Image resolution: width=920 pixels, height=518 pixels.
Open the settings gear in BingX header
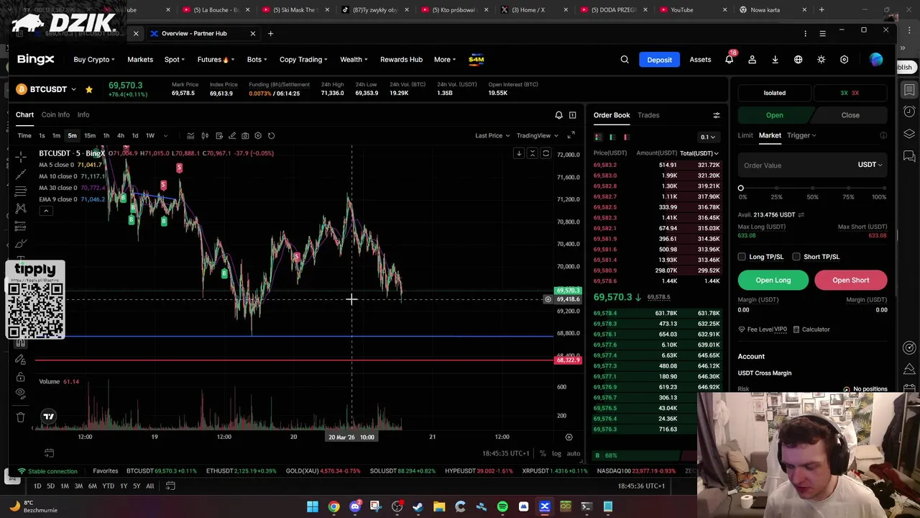point(844,60)
